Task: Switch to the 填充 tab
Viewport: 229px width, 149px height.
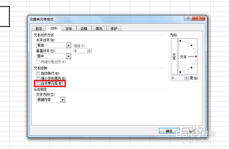Action: point(99,29)
